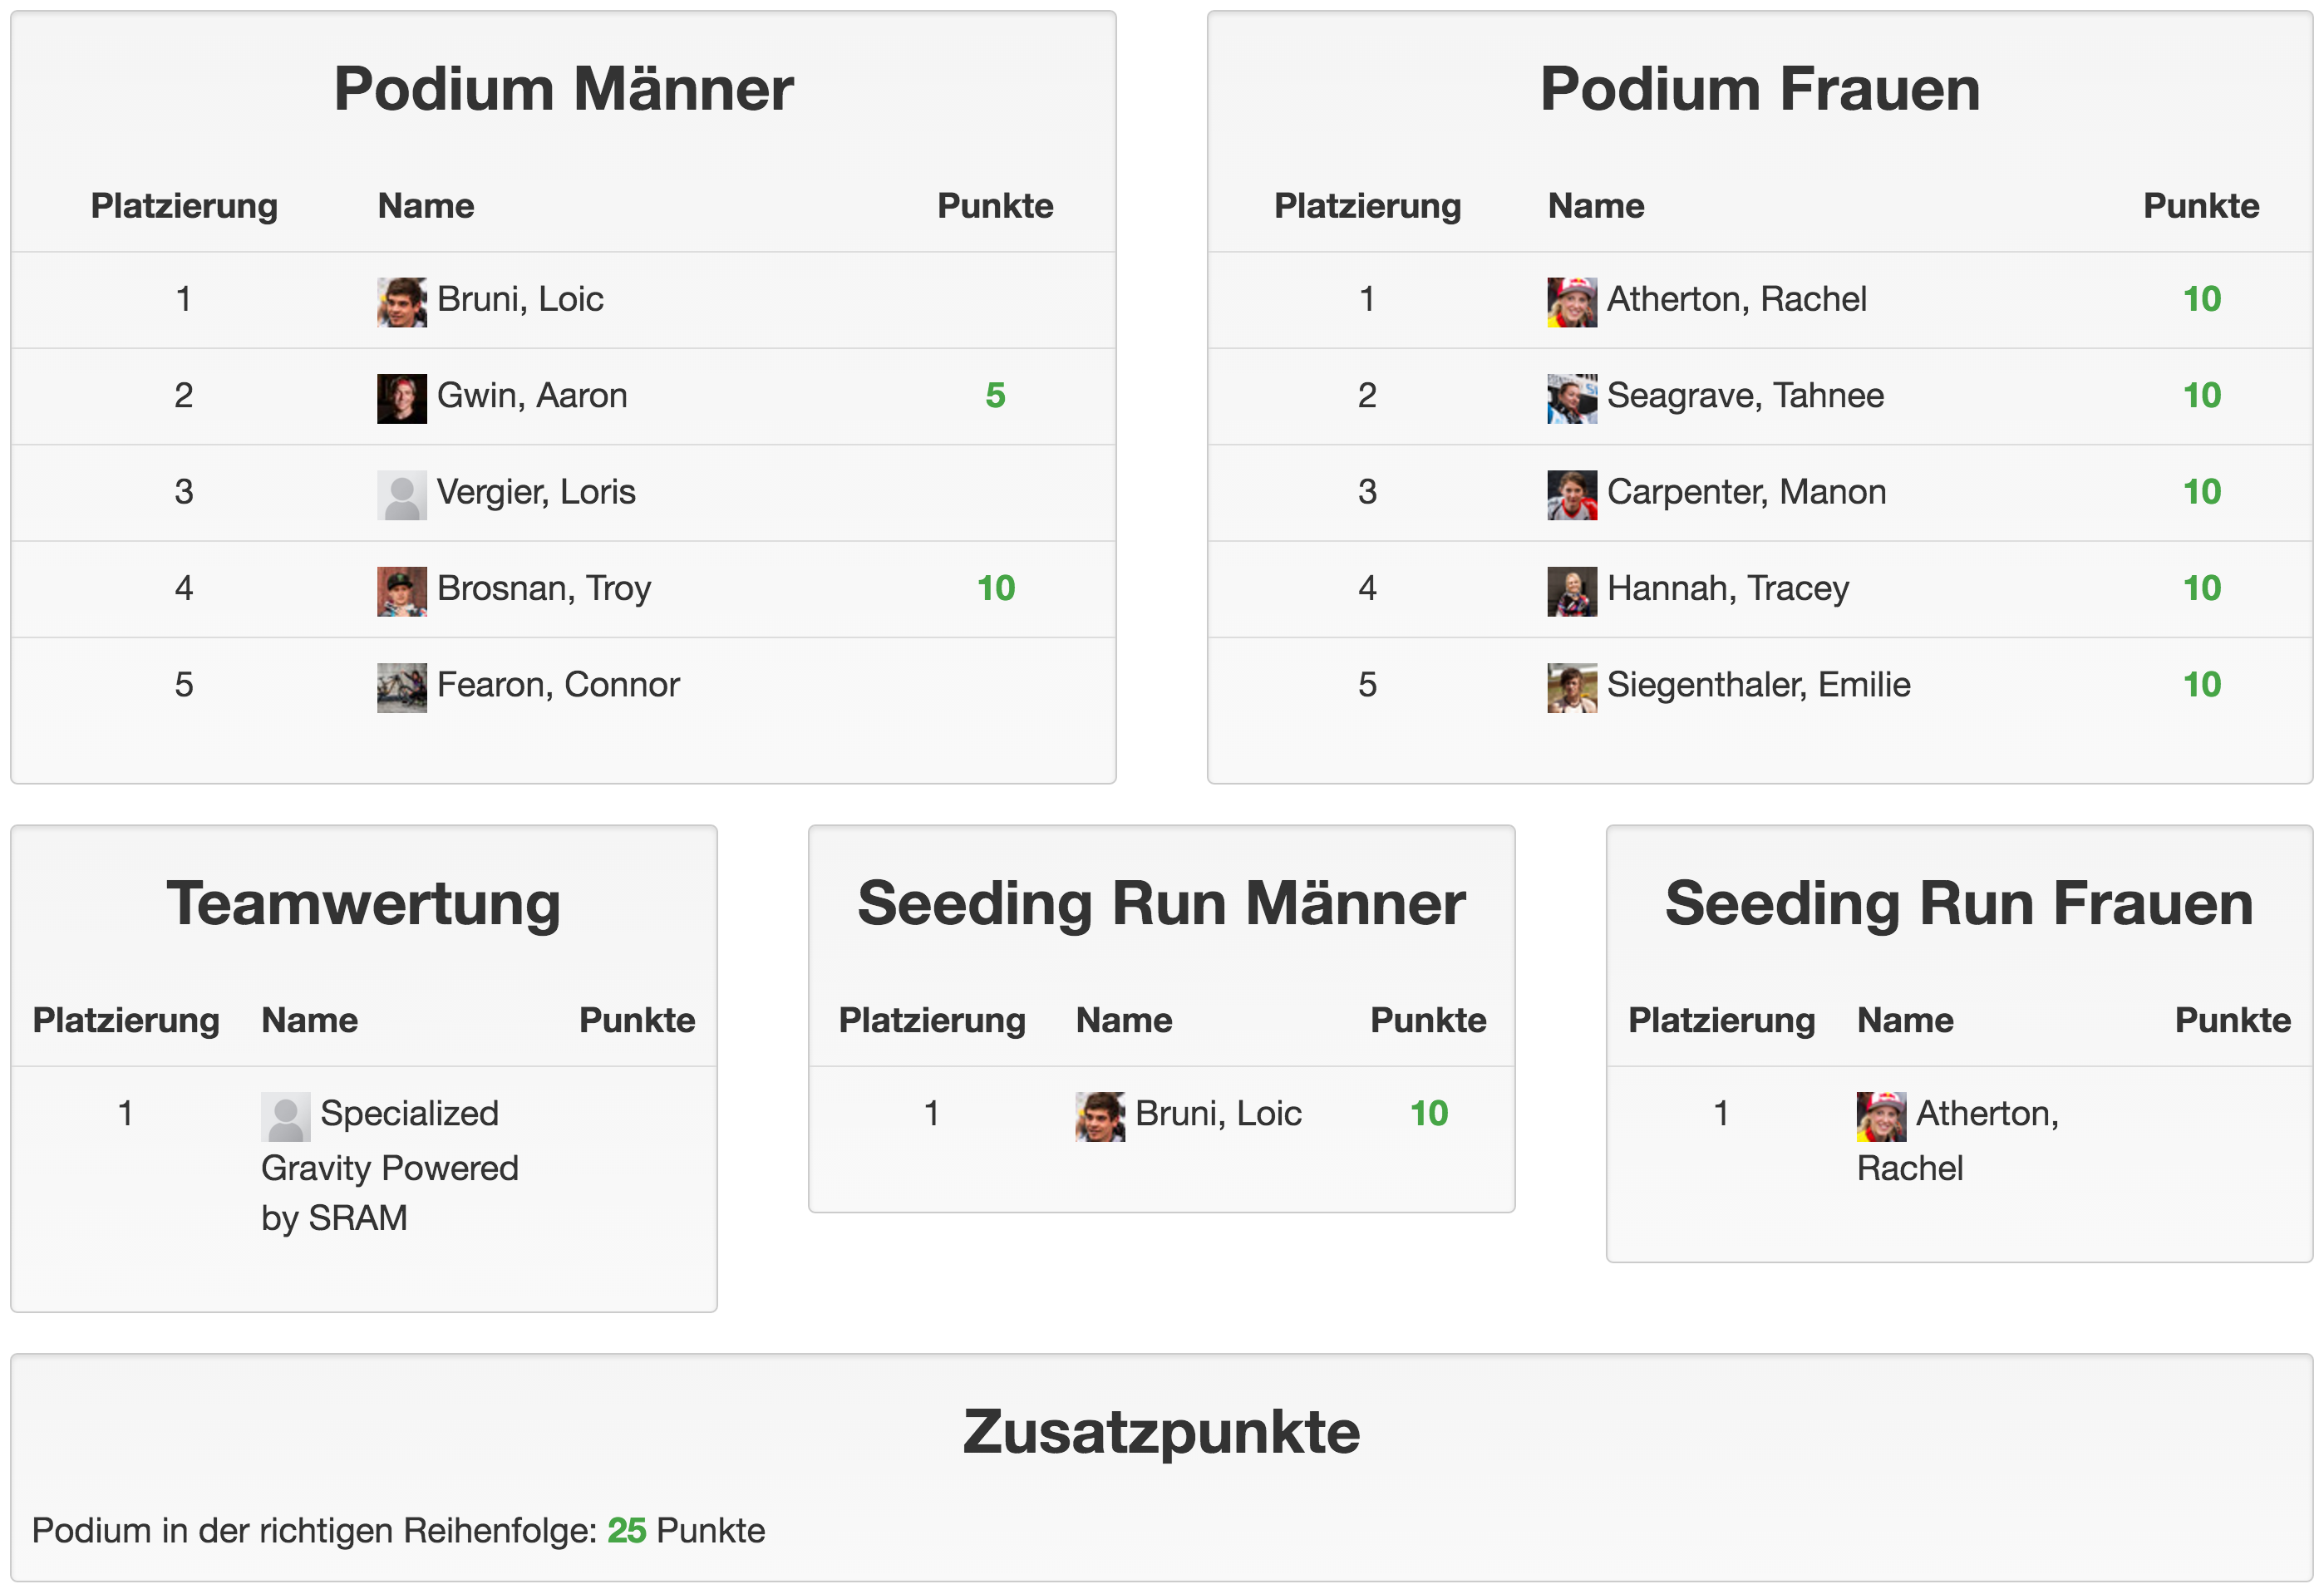Select the name Gwin, Aaron
The width and height of the screenshot is (2324, 1594).
click(x=532, y=396)
